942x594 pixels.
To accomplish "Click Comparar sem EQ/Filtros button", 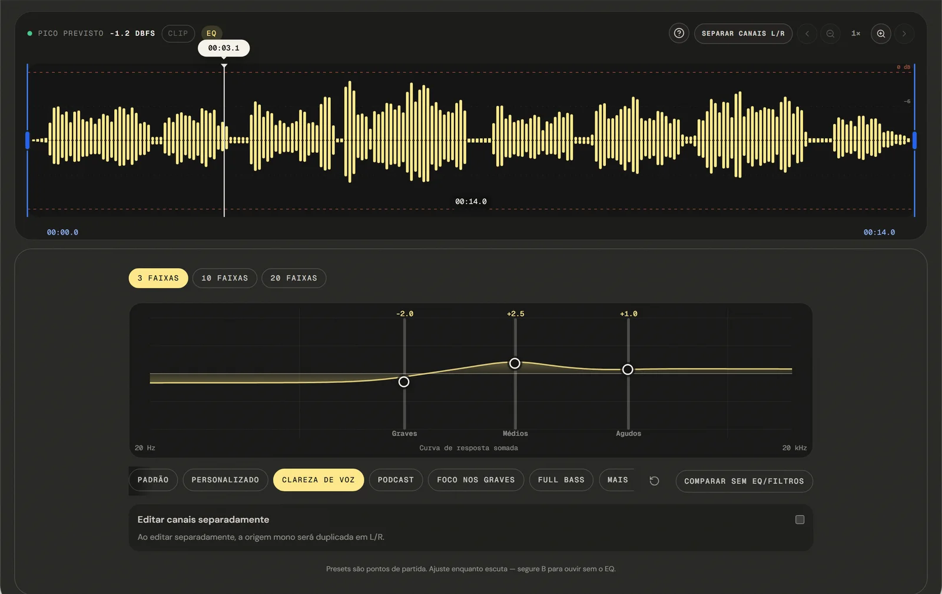I will click(744, 481).
